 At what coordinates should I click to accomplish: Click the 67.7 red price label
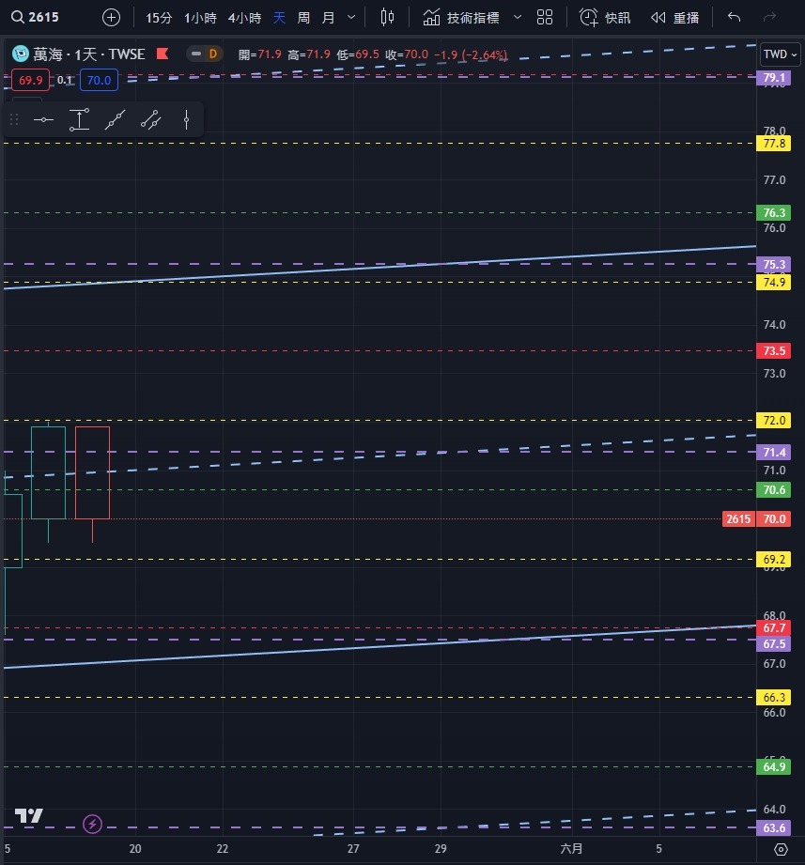(x=774, y=627)
